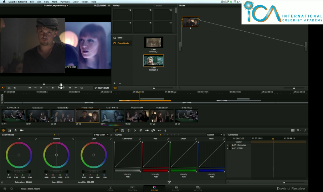This screenshot has height=192, width=323.
Task: Open the Nodes menu
Action: (x=85, y=2)
